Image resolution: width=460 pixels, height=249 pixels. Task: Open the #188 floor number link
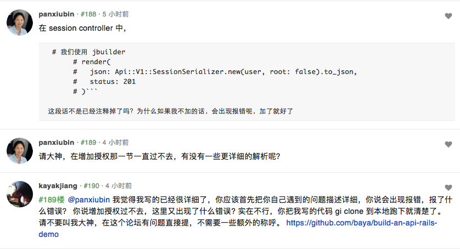point(88,14)
